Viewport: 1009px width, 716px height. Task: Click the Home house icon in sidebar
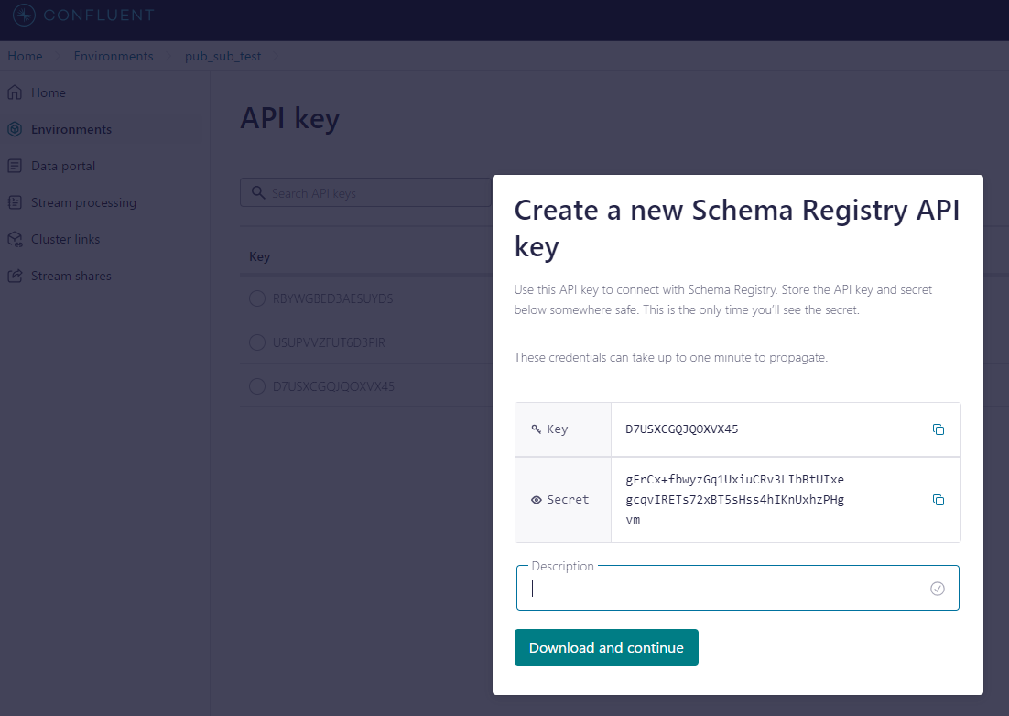click(x=14, y=92)
